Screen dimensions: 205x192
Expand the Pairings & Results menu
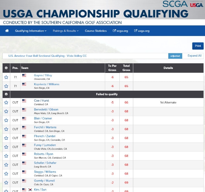pyautogui.click(x=66, y=31)
